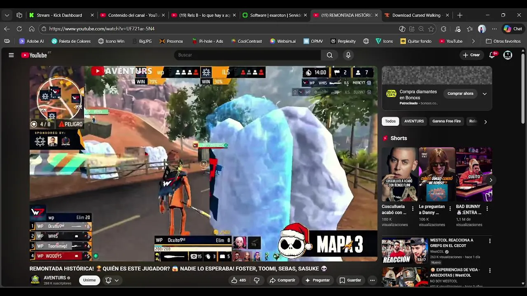Open options for Experiencias de Vida video
527x296 pixels.
(490, 271)
